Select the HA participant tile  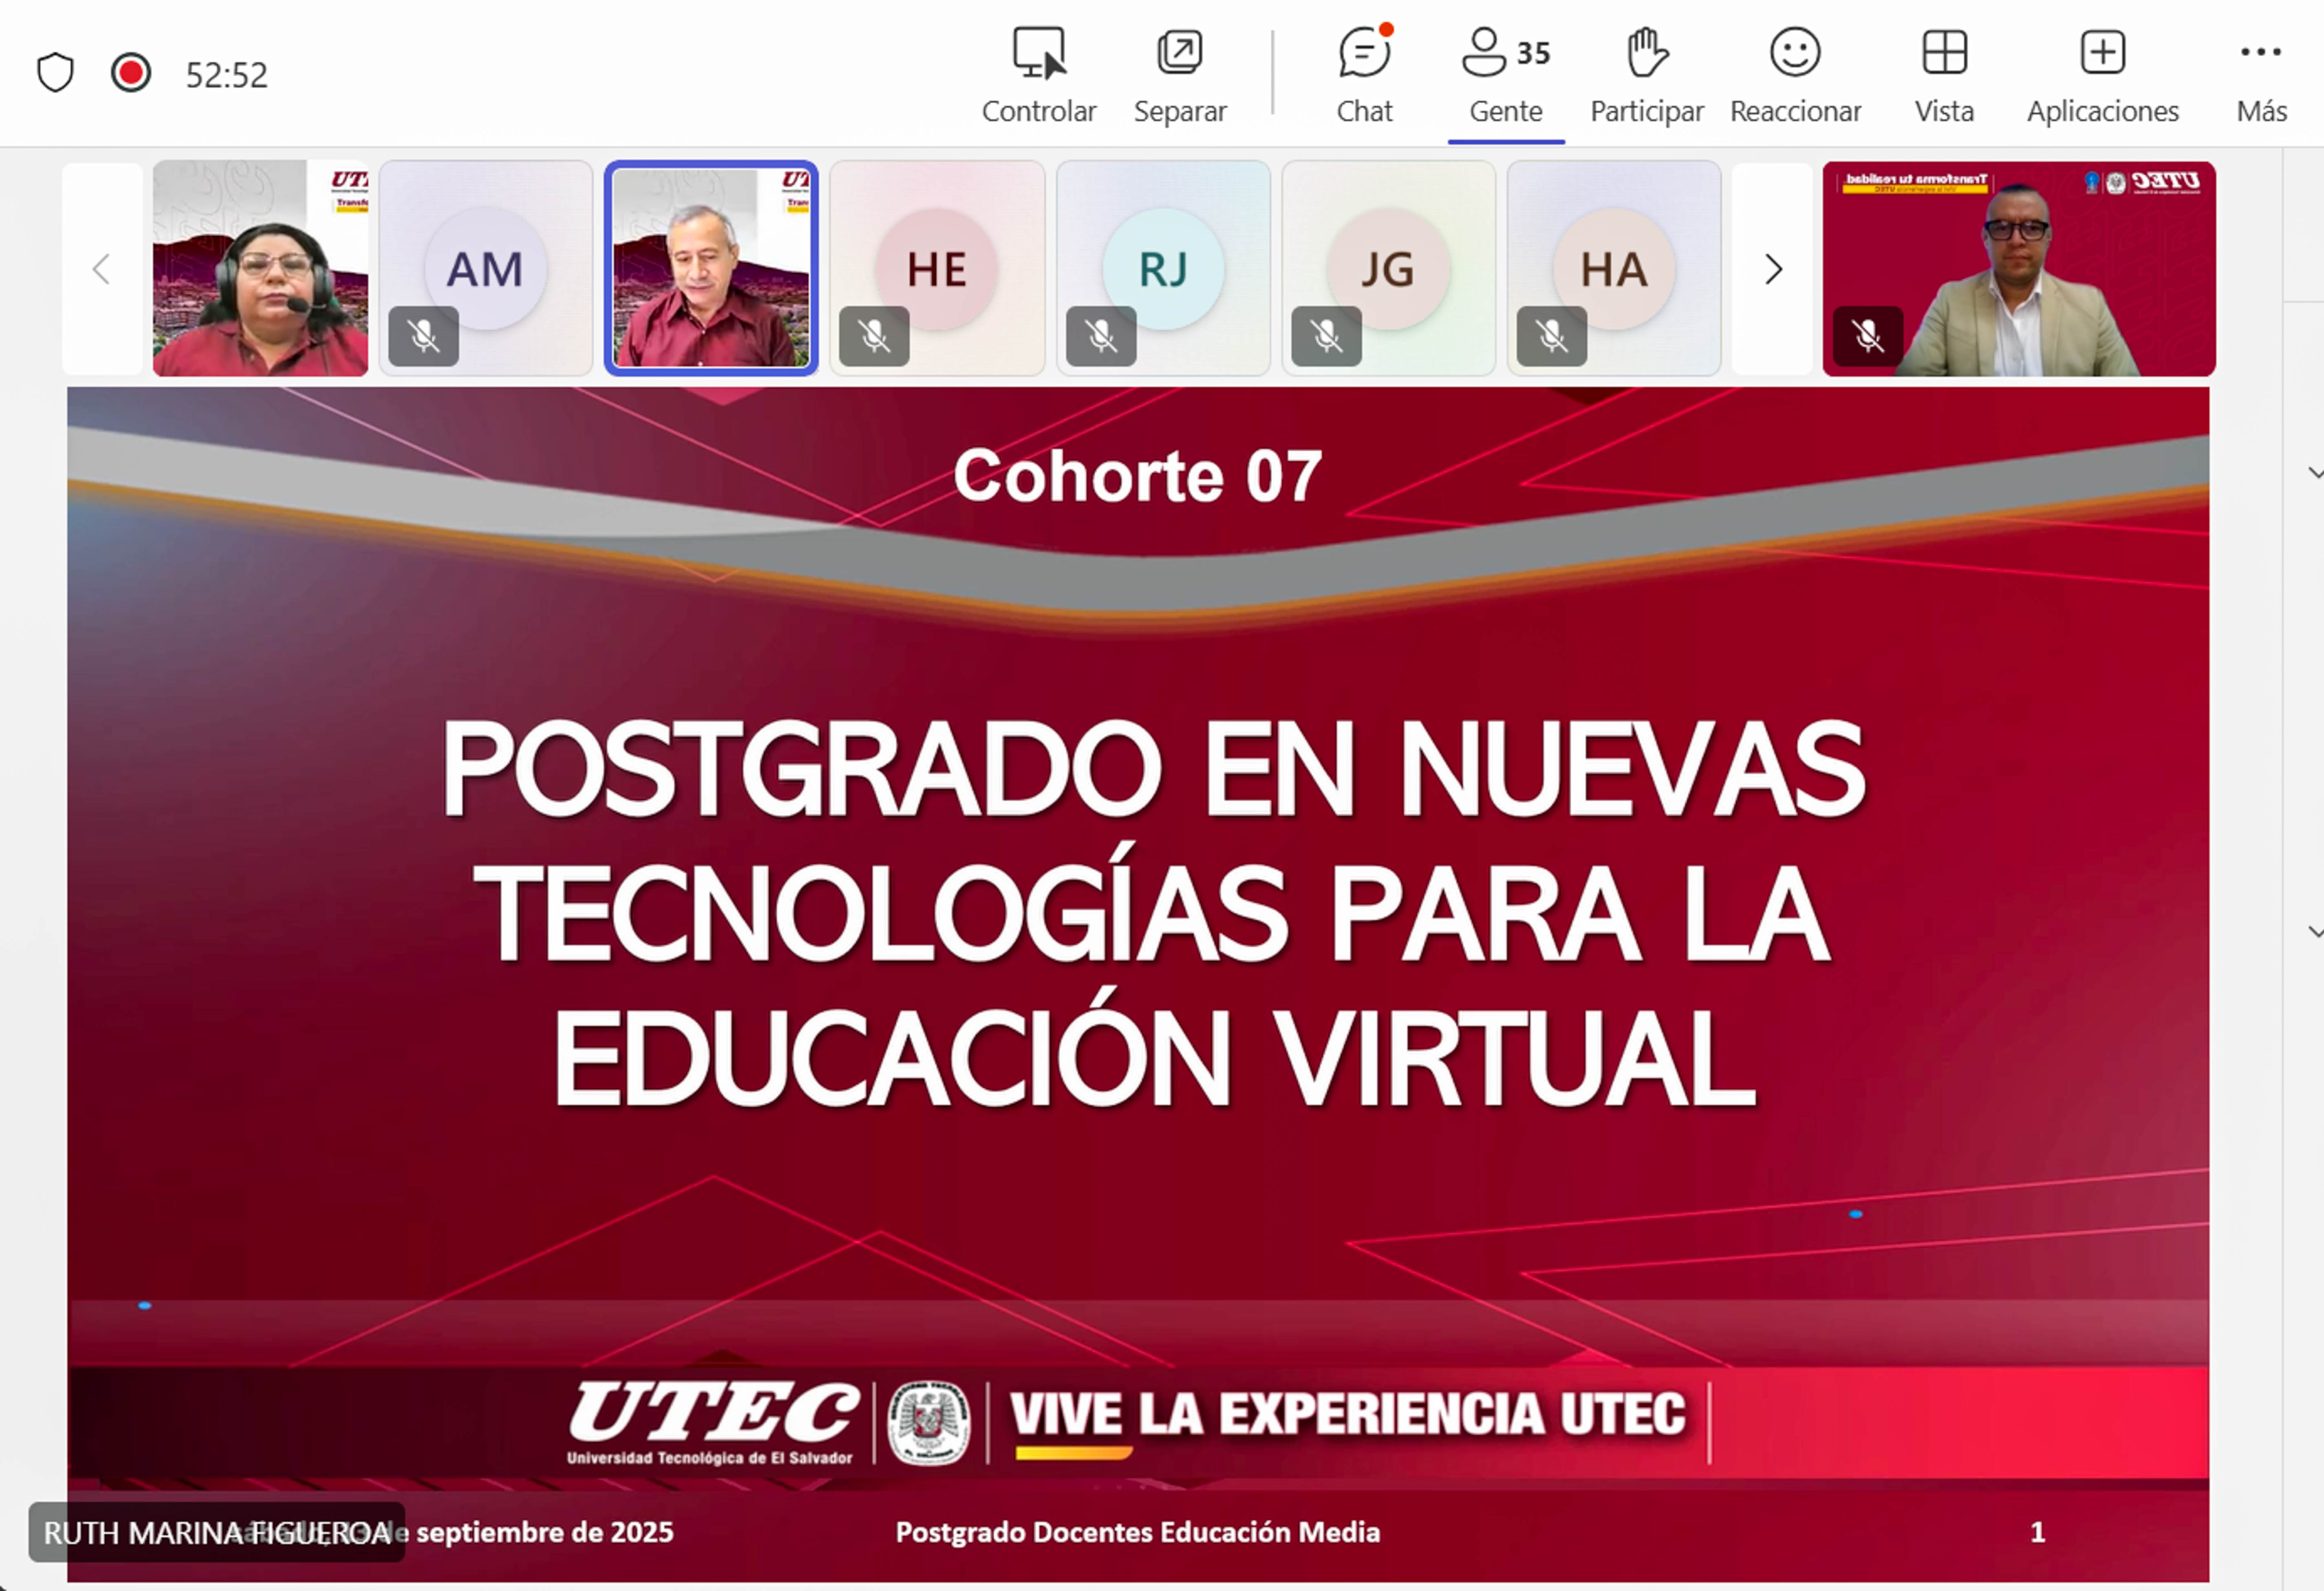pyautogui.click(x=1614, y=268)
